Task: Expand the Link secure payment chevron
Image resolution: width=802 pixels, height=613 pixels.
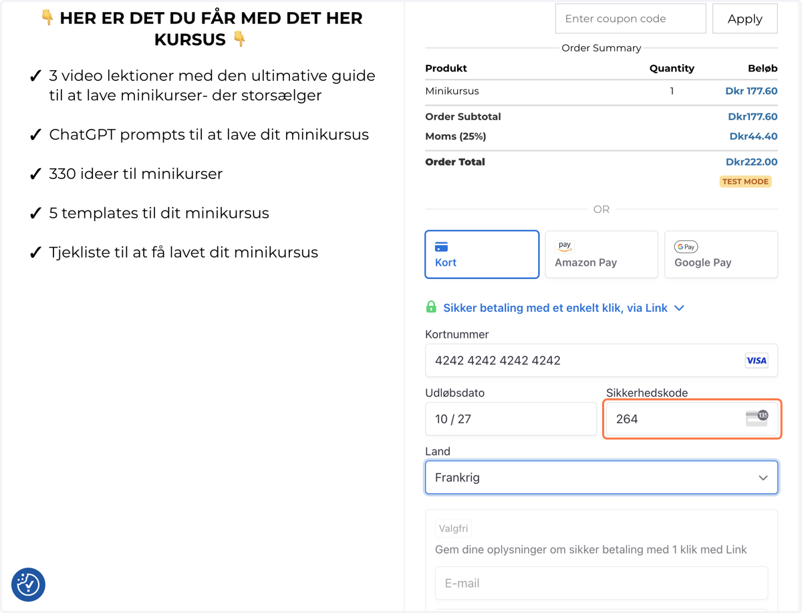Action: [x=679, y=308]
